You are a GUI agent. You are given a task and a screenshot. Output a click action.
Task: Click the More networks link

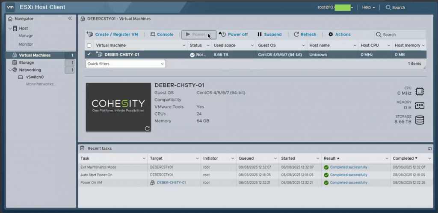click(x=41, y=84)
